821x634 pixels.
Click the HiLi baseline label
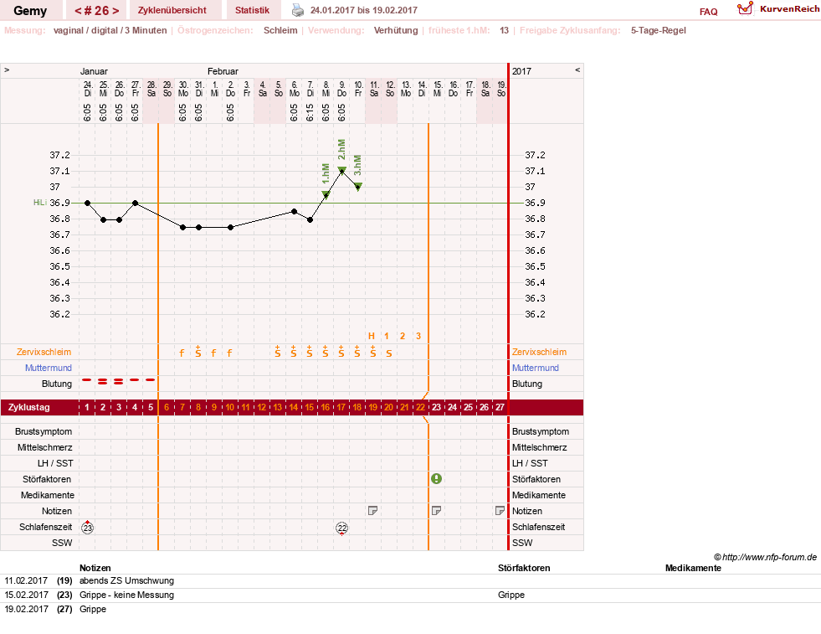click(x=40, y=202)
